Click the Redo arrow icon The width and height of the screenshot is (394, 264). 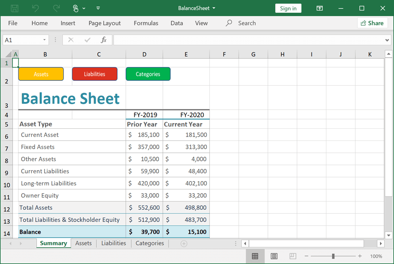(56, 8)
